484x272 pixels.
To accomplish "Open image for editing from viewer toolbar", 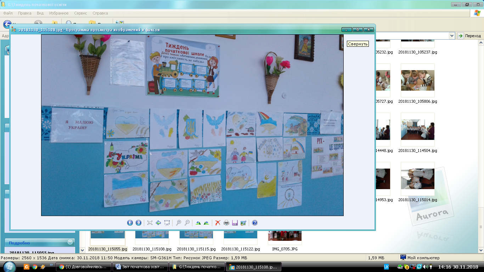I will [x=243, y=223].
